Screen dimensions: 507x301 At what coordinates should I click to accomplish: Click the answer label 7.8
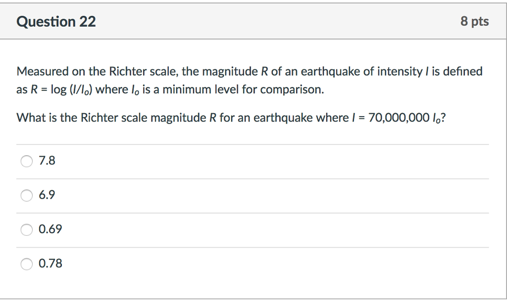point(47,161)
